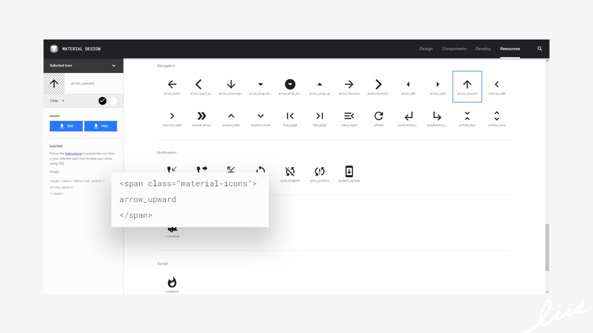This screenshot has height=333, width=593.
Task: Select the arrow_back_ios icon
Action: click(x=198, y=84)
